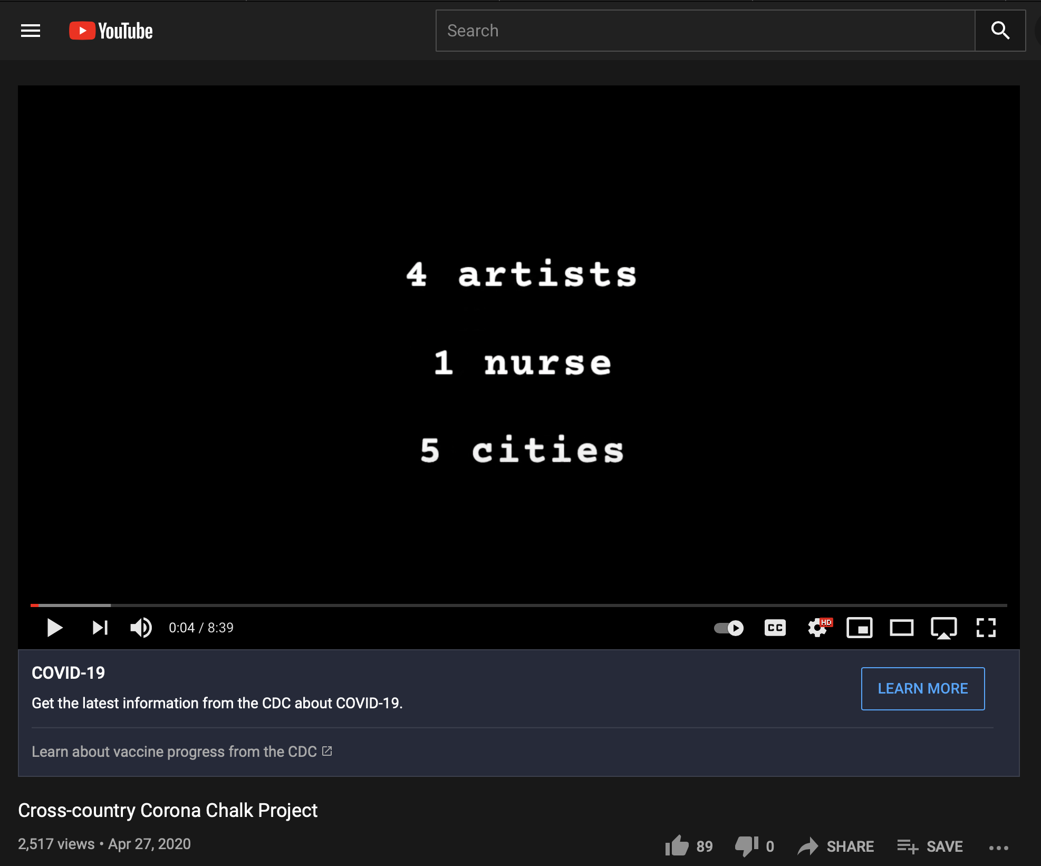The width and height of the screenshot is (1041, 866).
Task: Play the video
Action: click(54, 628)
